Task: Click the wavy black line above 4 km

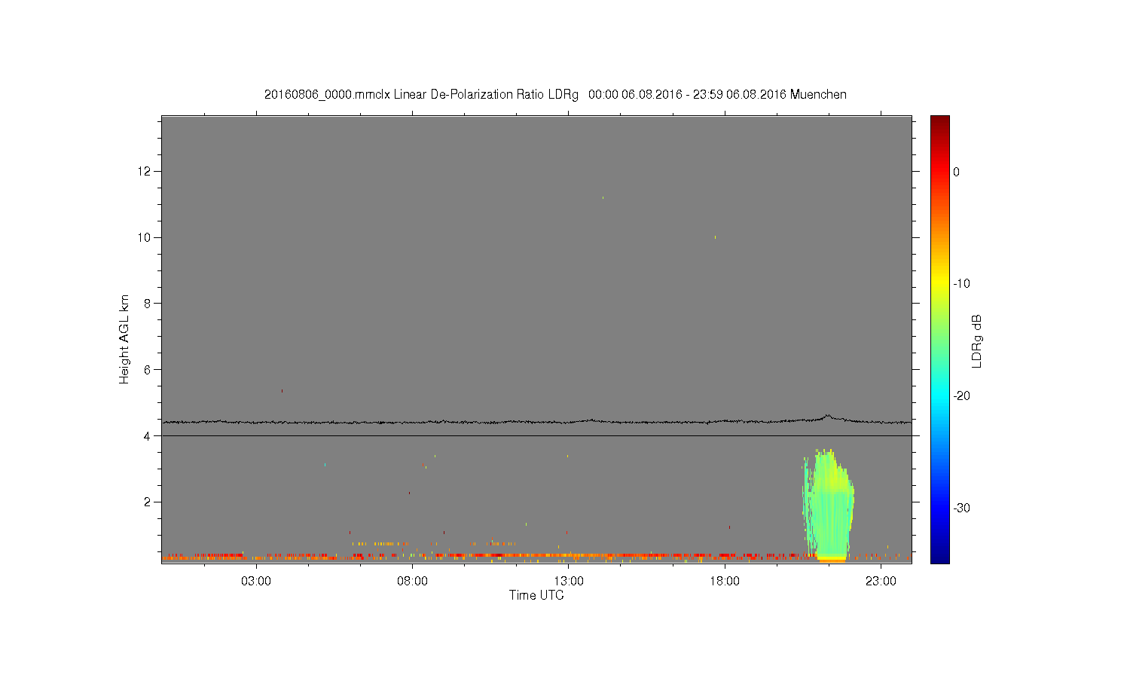Action: (536, 422)
